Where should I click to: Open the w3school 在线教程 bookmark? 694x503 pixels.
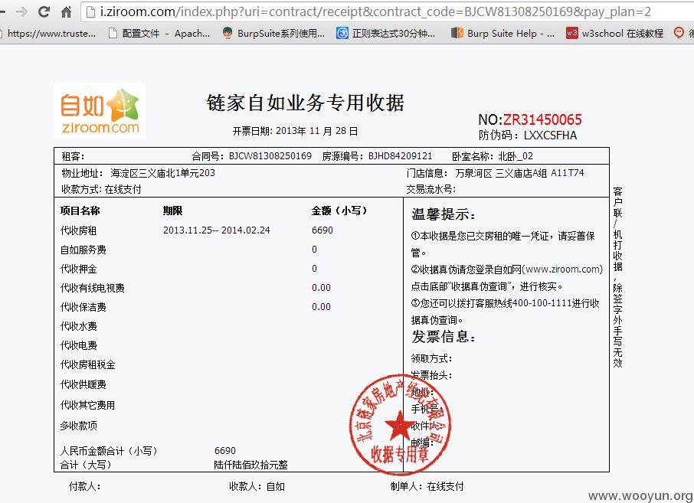coord(615,33)
